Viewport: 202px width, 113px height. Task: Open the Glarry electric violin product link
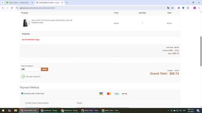click(52, 21)
